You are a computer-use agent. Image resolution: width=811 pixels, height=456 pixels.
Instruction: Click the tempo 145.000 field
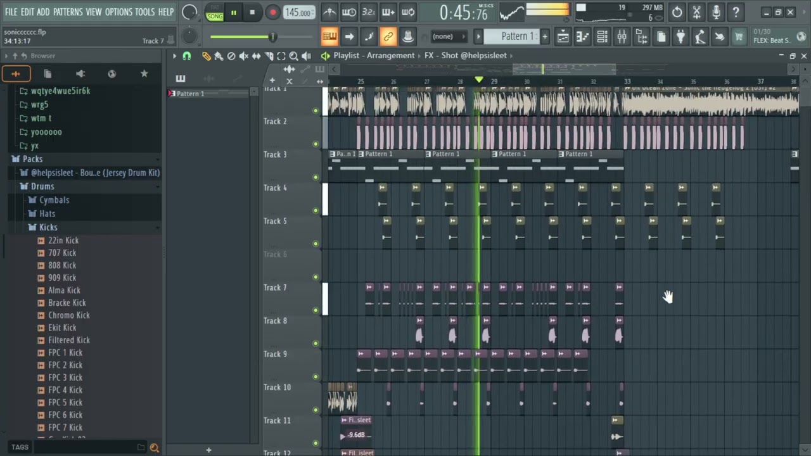[299, 13]
